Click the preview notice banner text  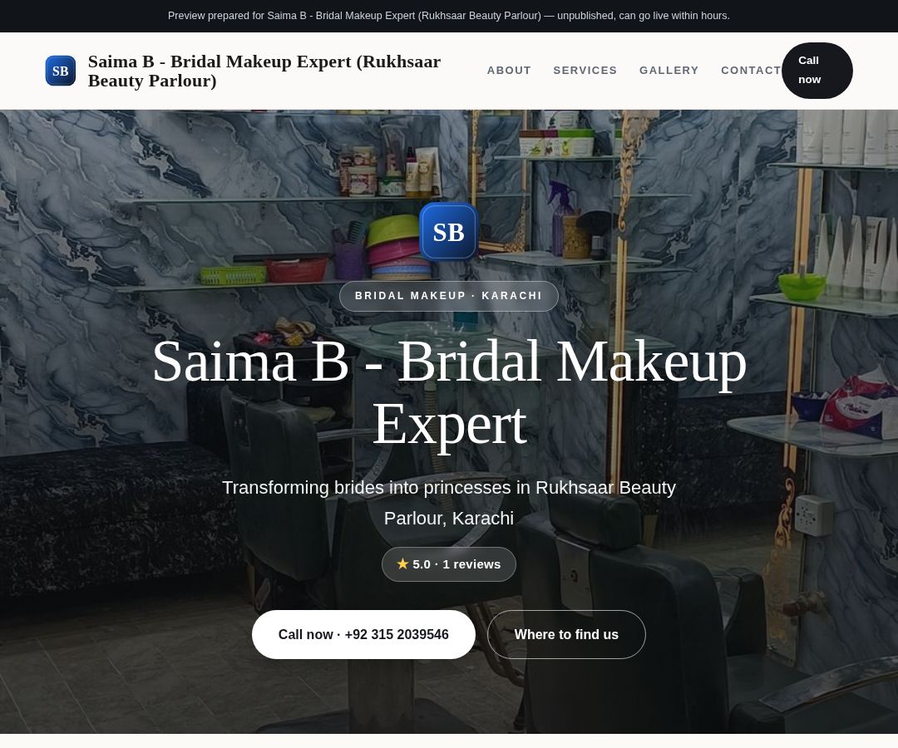click(449, 16)
